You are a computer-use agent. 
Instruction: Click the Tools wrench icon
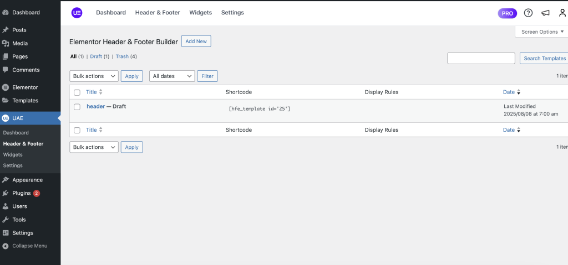5,220
